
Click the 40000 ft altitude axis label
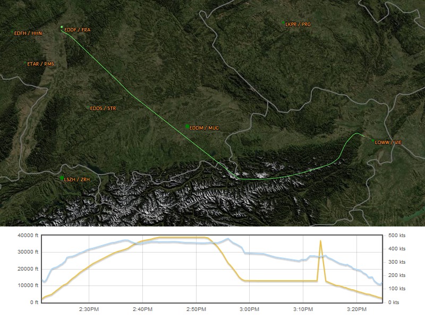[x=28, y=236]
